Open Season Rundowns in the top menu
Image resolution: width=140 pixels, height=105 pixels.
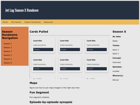tap(32, 22)
